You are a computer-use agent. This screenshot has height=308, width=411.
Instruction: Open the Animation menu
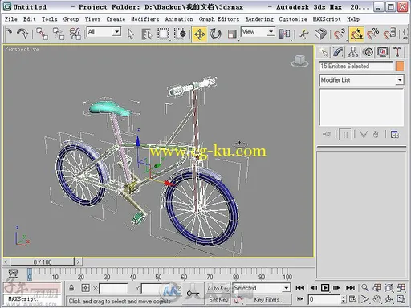coord(179,19)
